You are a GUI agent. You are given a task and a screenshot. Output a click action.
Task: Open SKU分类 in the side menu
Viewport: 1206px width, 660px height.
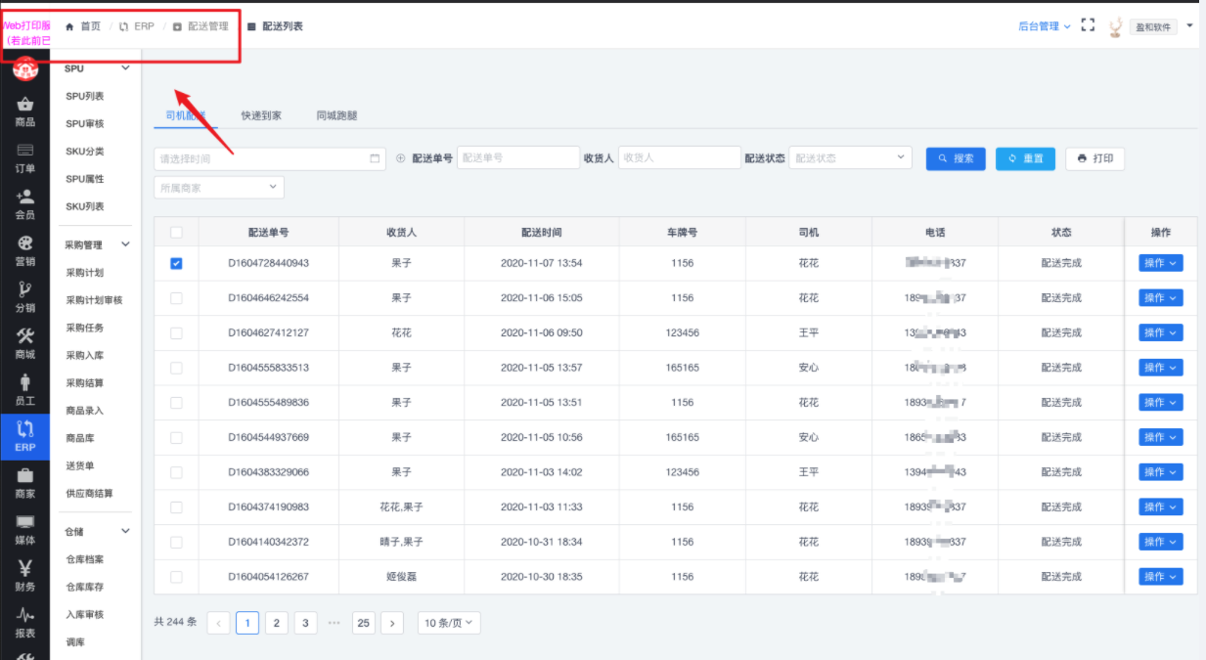pos(84,152)
